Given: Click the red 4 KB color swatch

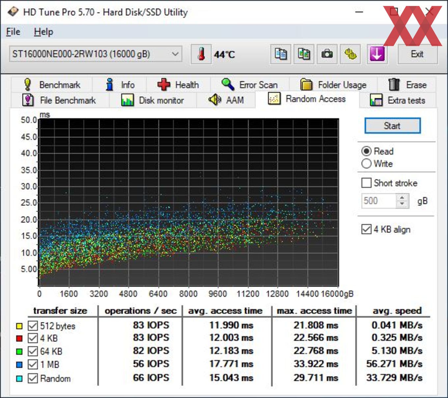Looking at the screenshot, I should pyautogui.click(x=19, y=339).
